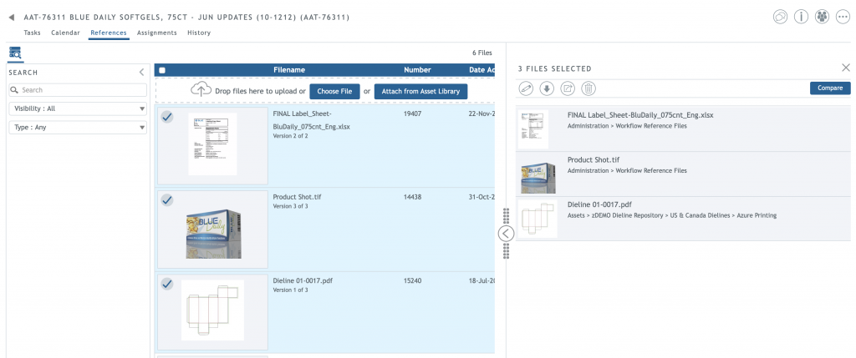Open the team members icon

[x=822, y=17]
